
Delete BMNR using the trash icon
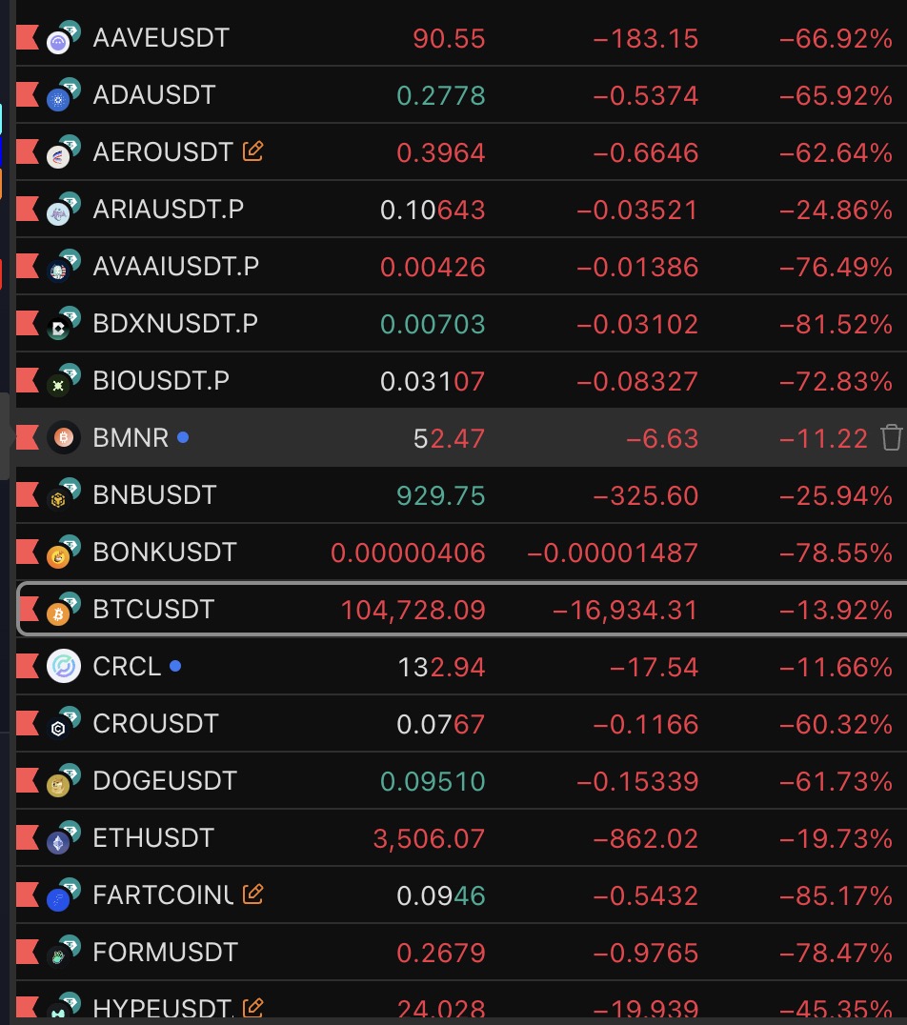(891, 438)
